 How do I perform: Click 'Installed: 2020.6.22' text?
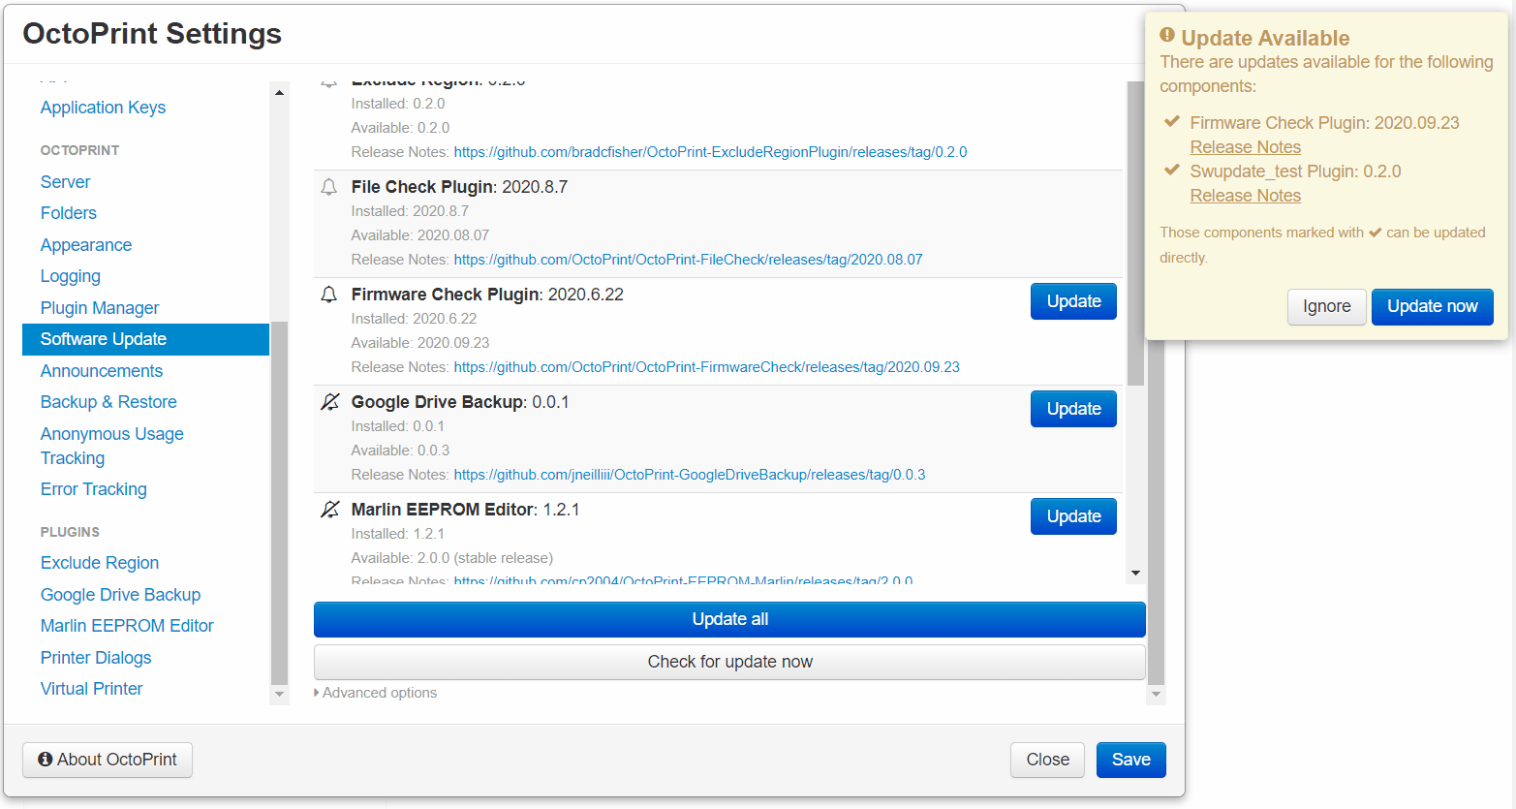(x=414, y=319)
